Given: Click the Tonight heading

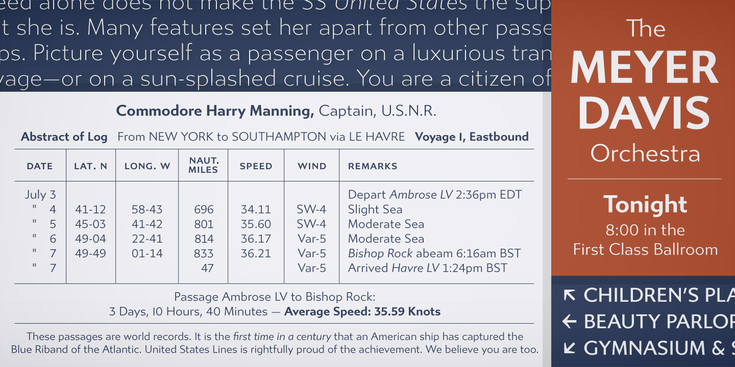Looking at the screenshot, I should click(x=645, y=204).
